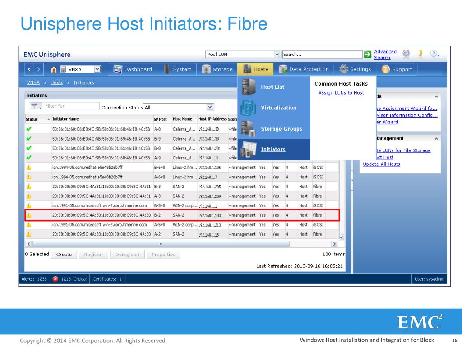Open the Connection Status All dropdown

click(x=210, y=107)
